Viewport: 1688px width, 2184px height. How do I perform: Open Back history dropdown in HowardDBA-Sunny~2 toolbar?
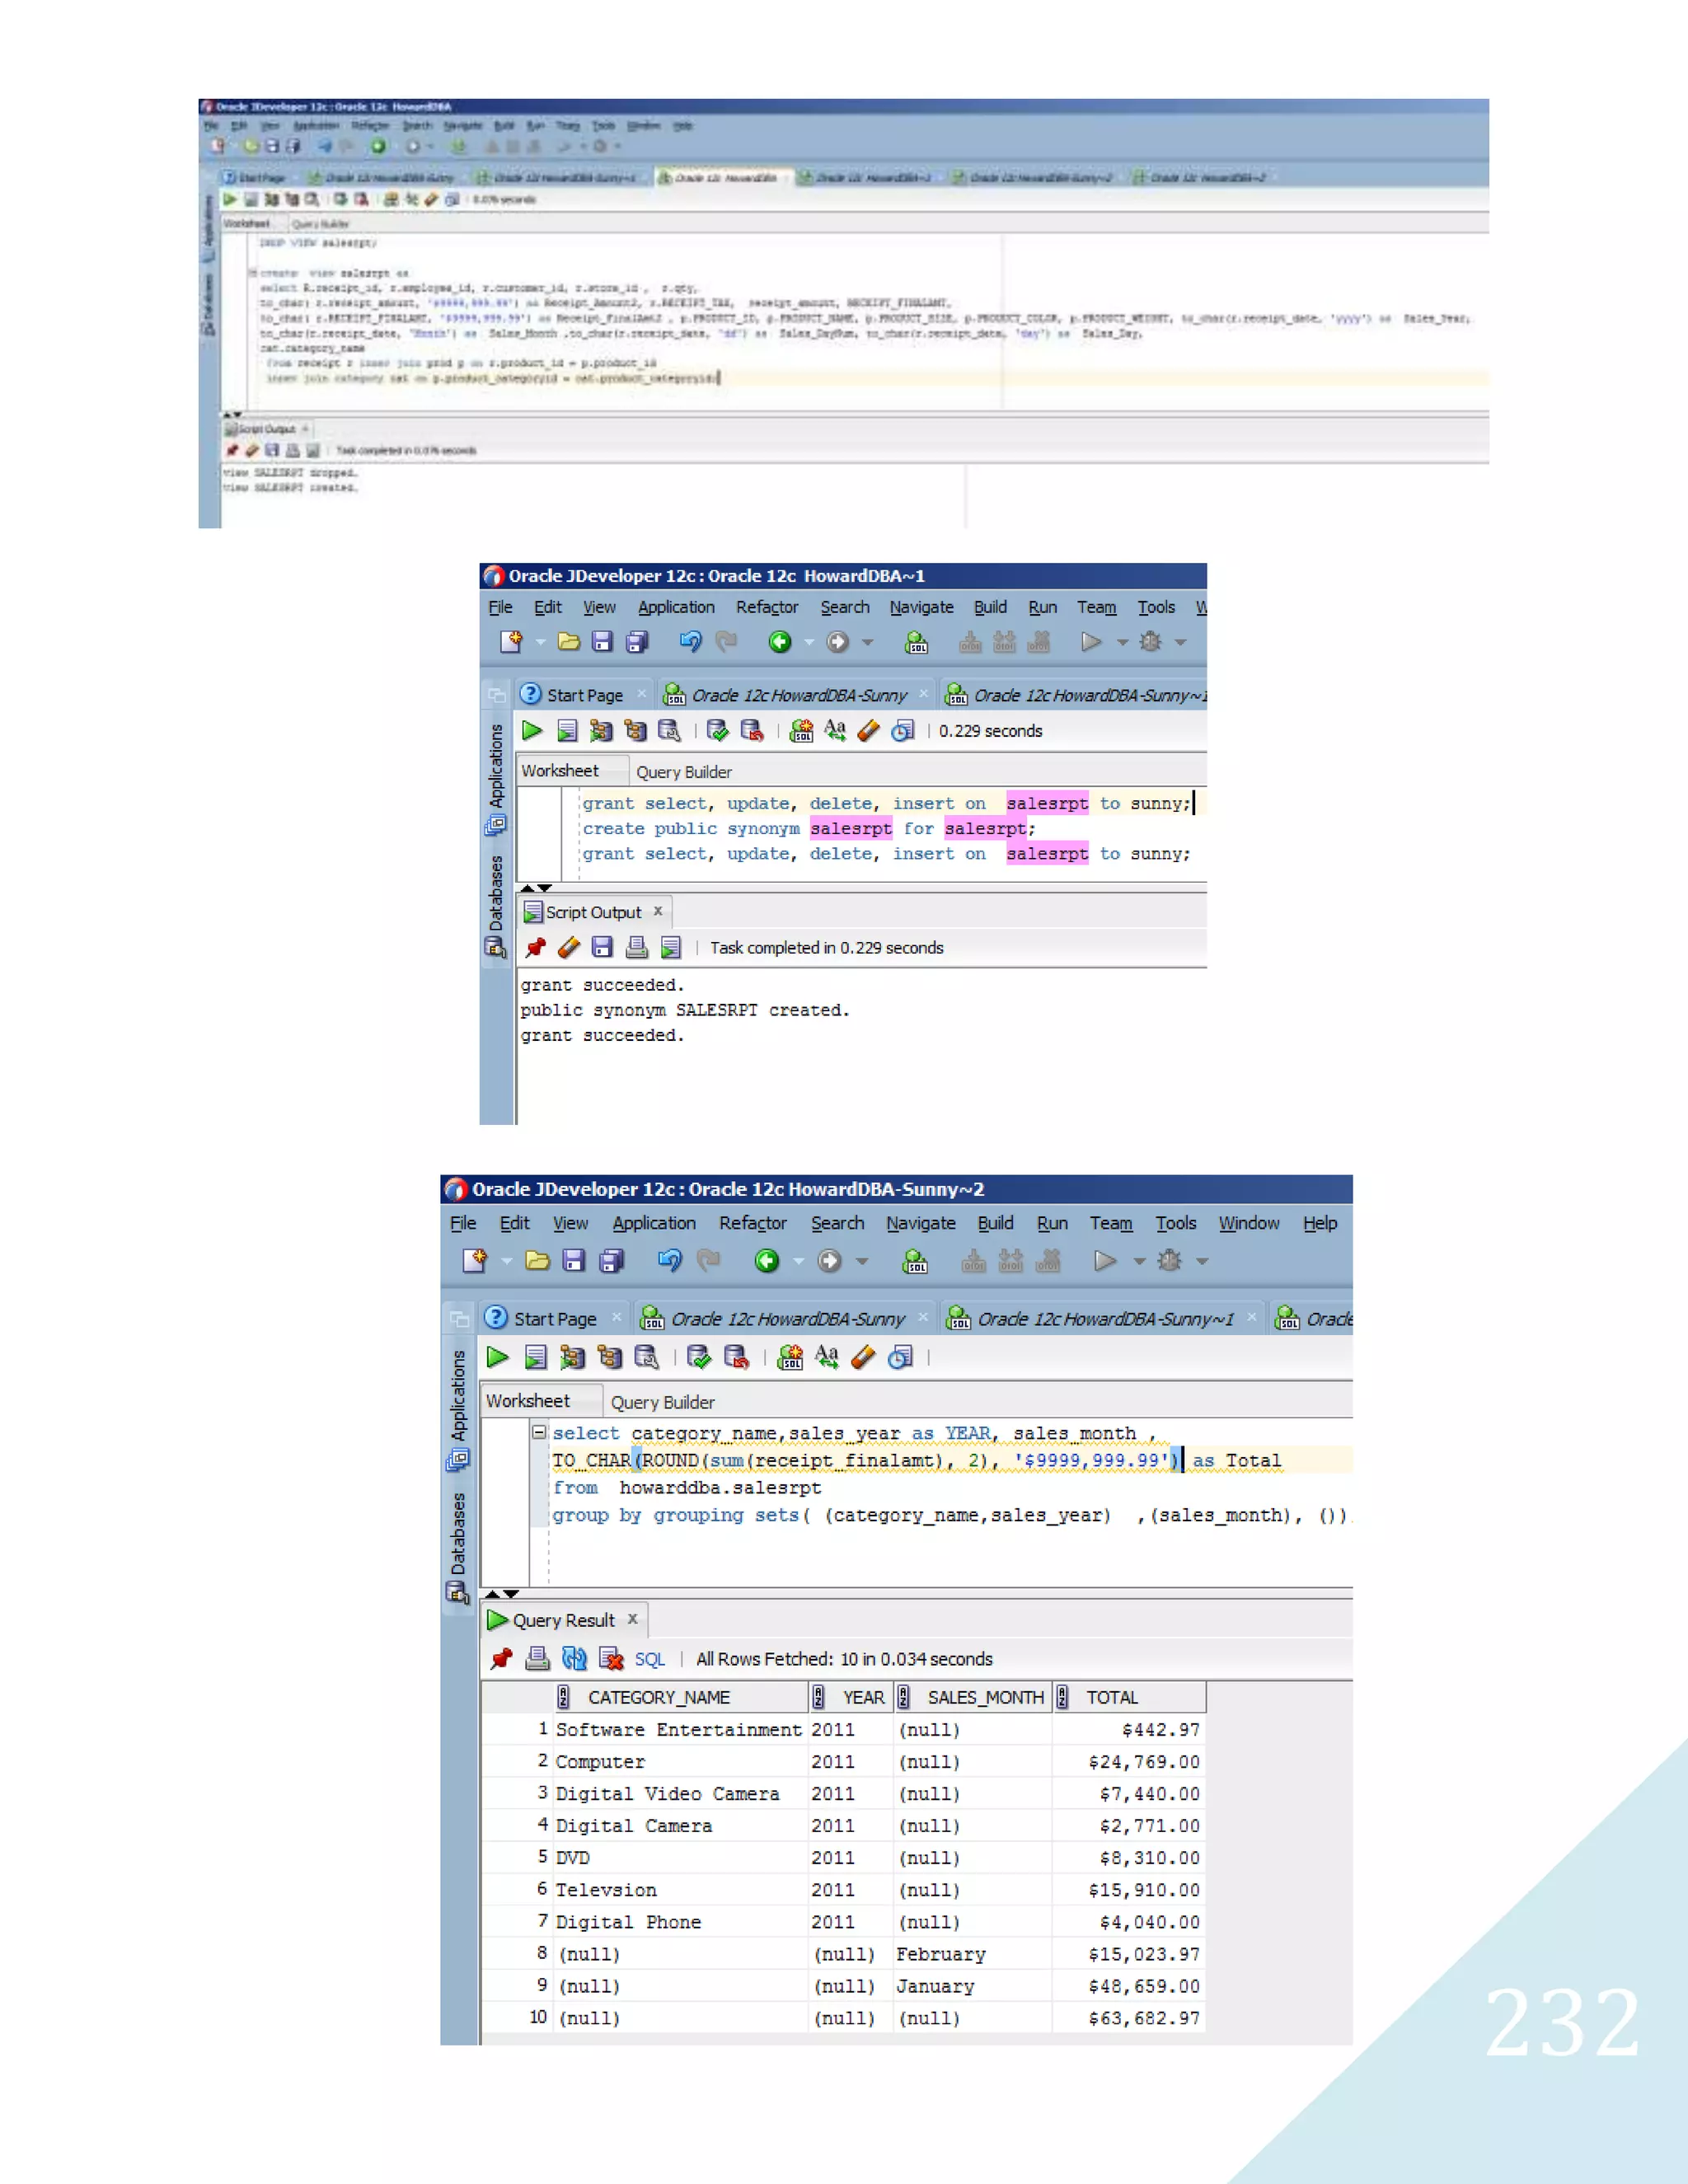(798, 1262)
